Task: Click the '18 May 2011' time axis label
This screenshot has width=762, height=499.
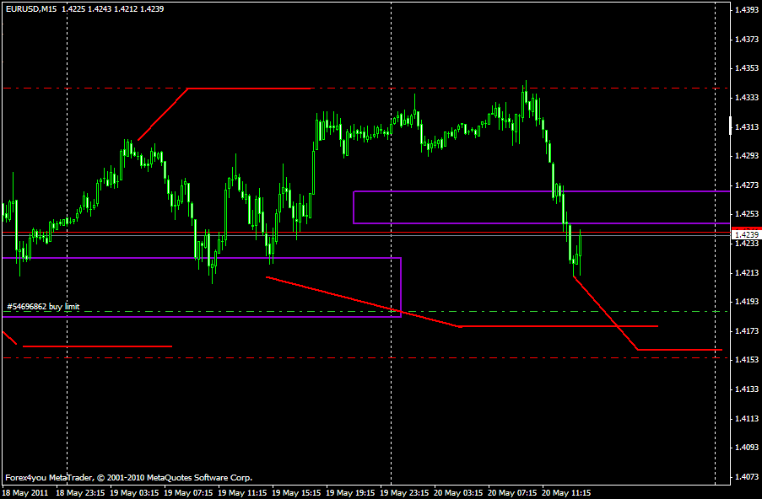Action: (25, 493)
